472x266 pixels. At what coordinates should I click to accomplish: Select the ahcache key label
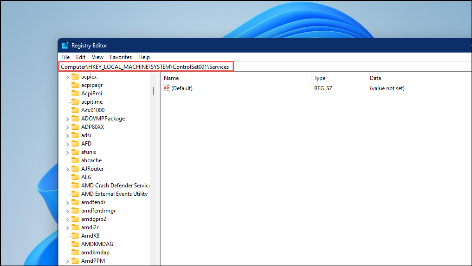(x=91, y=160)
